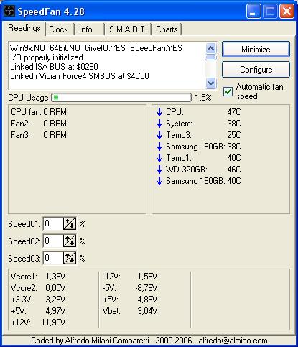Click the SpeedFan fan icon in title bar
The height and width of the screenshot is (347, 298).
point(9,11)
